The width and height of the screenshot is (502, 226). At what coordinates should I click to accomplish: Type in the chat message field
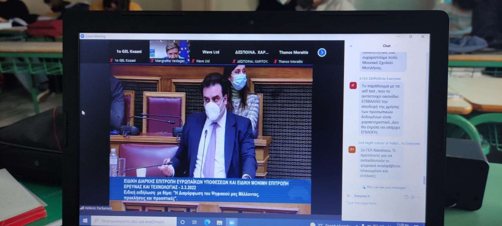(x=376, y=203)
